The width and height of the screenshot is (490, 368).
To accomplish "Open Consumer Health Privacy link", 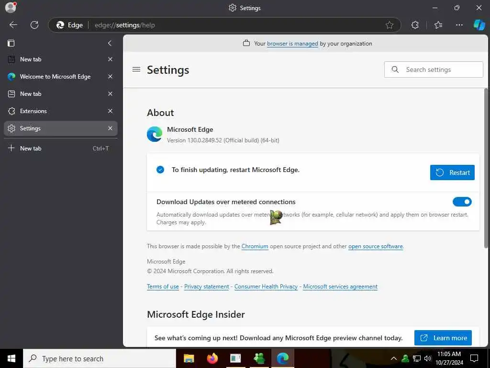I will (266, 287).
